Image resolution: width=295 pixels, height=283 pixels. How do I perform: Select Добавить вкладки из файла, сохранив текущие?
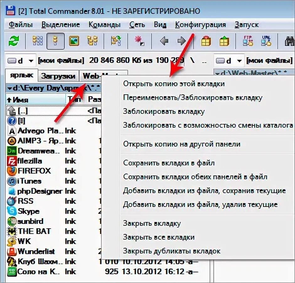(x=198, y=191)
